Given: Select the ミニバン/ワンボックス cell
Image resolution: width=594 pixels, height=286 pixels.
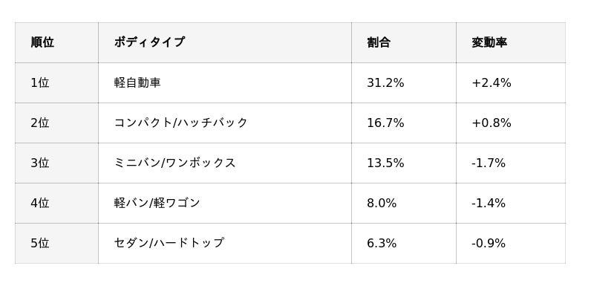Looking at the screenshot, I should coord(225,163).
